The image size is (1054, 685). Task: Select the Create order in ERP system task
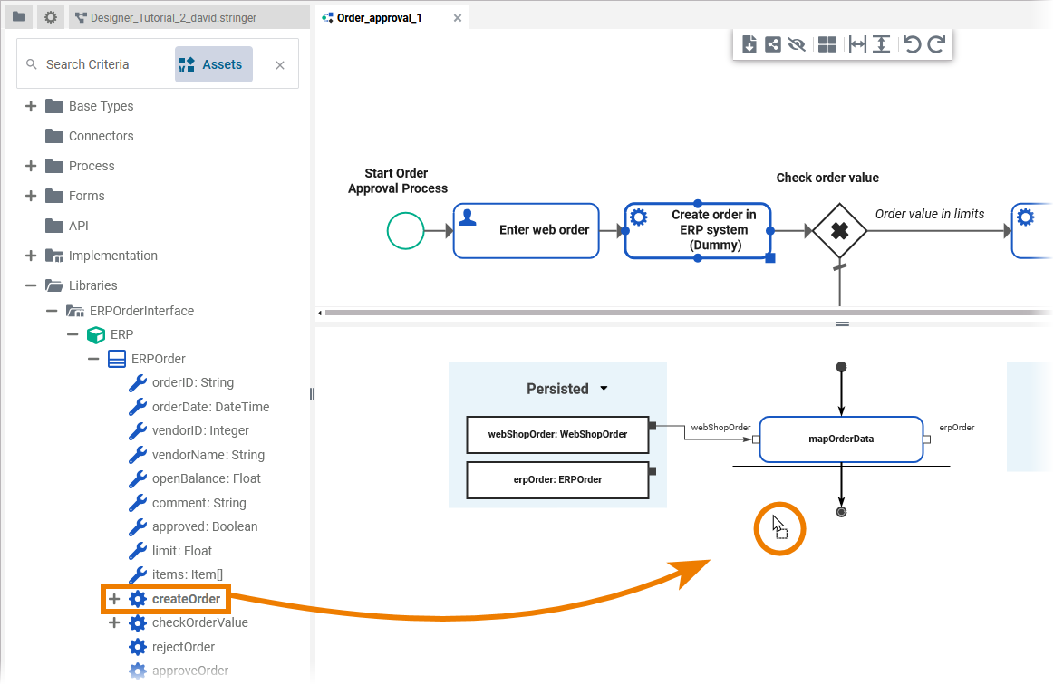(698, 230)
